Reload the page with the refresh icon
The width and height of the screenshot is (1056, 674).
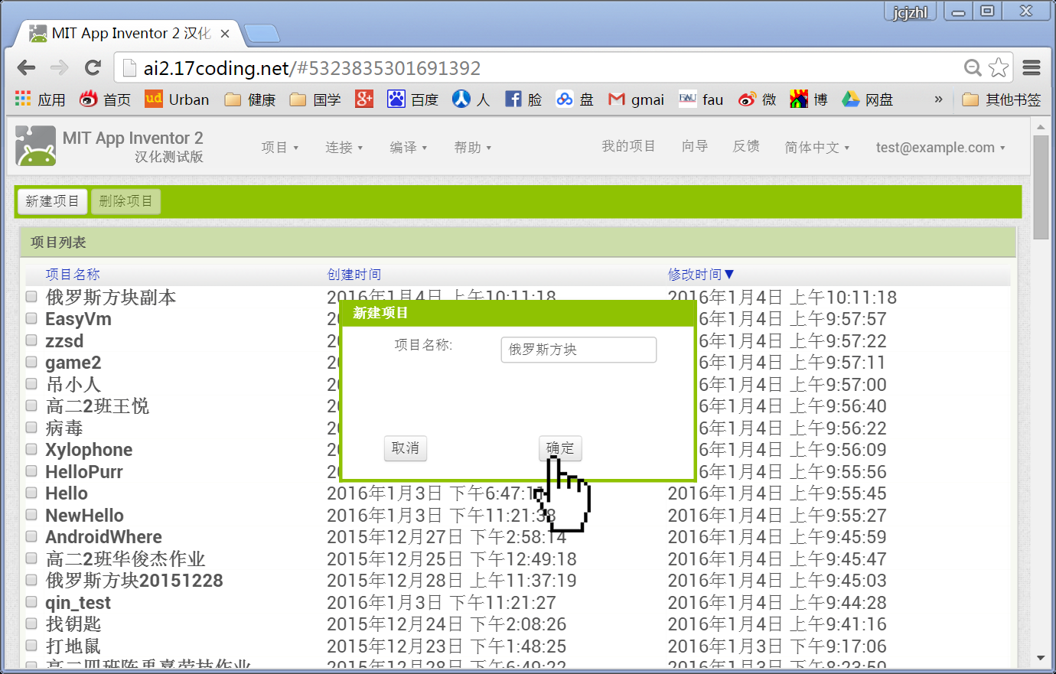(93, 67)
